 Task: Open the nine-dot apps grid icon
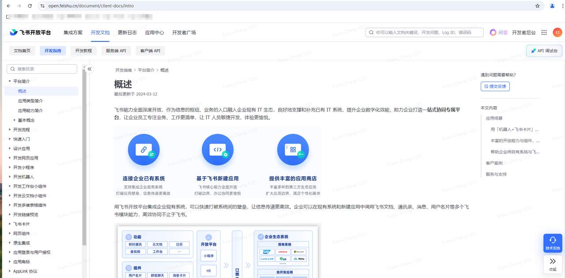click(x=544, y=33)
